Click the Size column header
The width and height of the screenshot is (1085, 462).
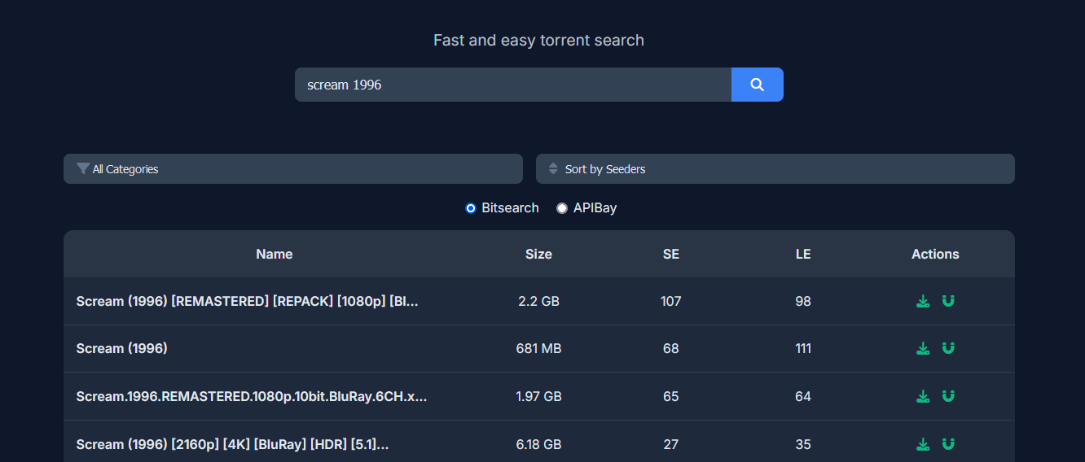pyautogui.click(x=538, y=254)
